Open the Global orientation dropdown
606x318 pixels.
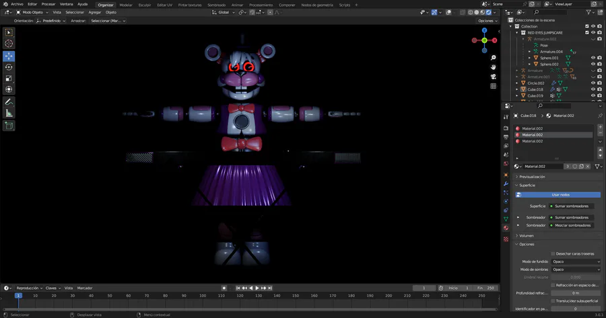pyautogui.click(x=224, y=12)
